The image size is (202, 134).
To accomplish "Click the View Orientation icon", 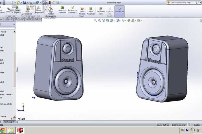I will [111, 20].
